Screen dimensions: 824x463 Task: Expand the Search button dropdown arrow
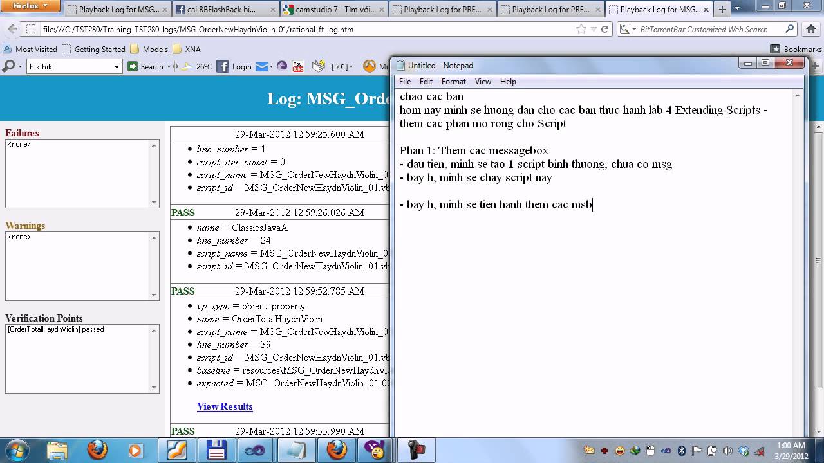169,66
